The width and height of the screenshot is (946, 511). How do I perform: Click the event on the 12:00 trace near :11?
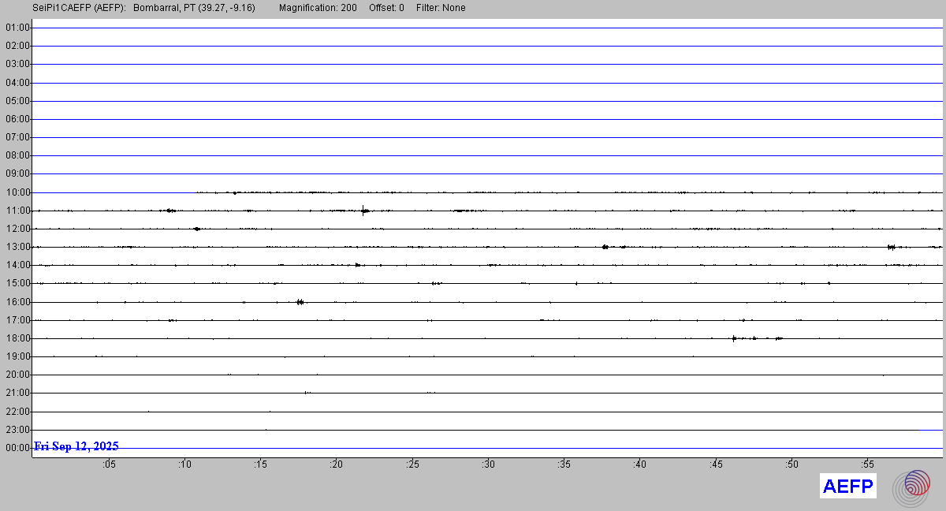(x=196, y=229)
